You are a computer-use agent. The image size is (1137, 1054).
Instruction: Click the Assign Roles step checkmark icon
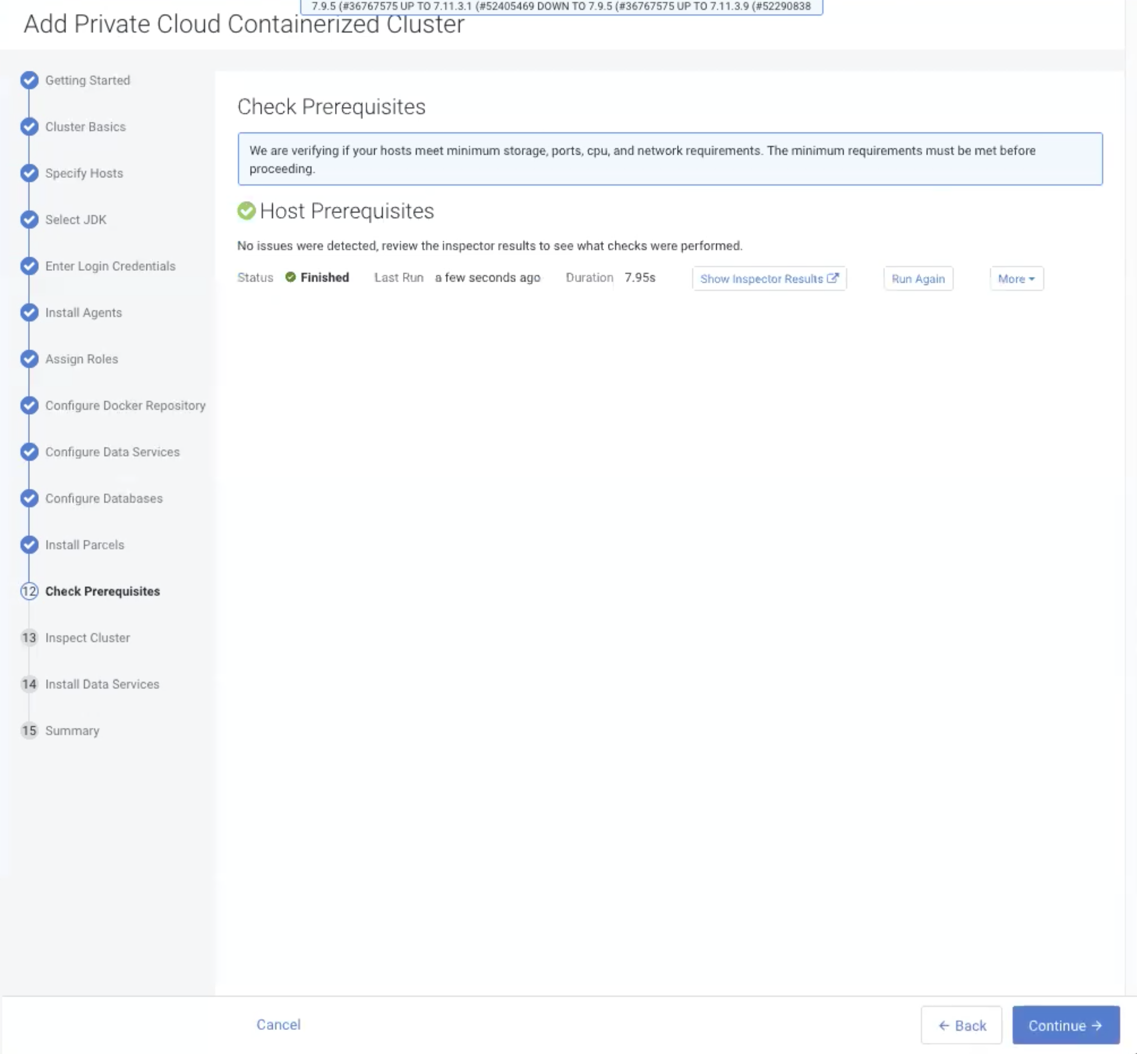tap(29, 359)
